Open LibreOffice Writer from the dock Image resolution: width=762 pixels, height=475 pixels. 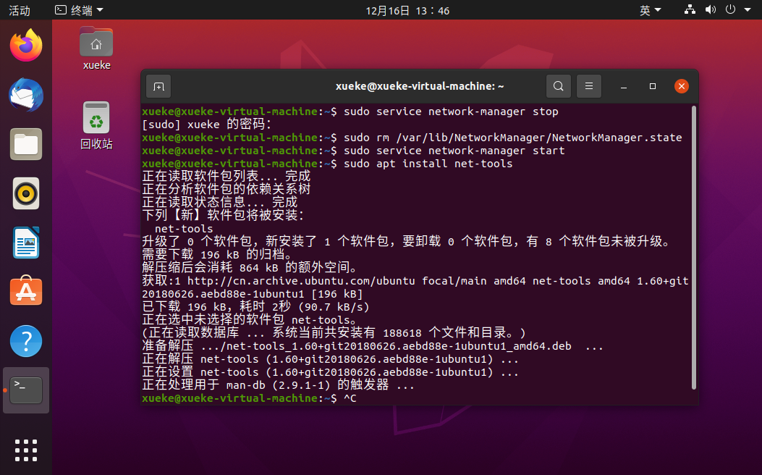coord(25,243)
